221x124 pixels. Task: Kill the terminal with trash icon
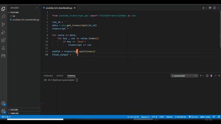(211, 76)
